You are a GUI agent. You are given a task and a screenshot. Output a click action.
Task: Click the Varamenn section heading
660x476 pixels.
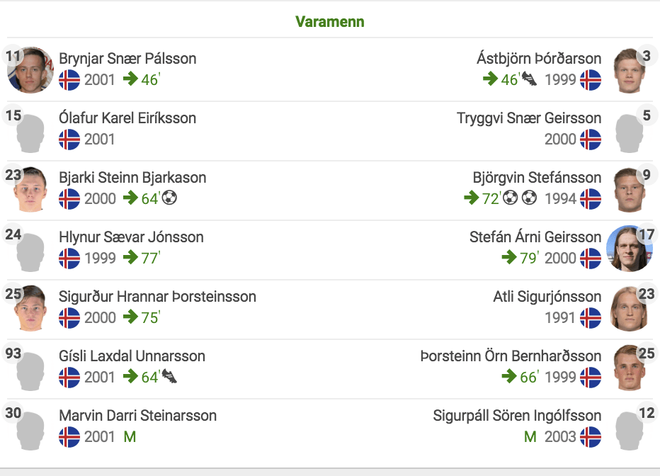pos(329,21)
